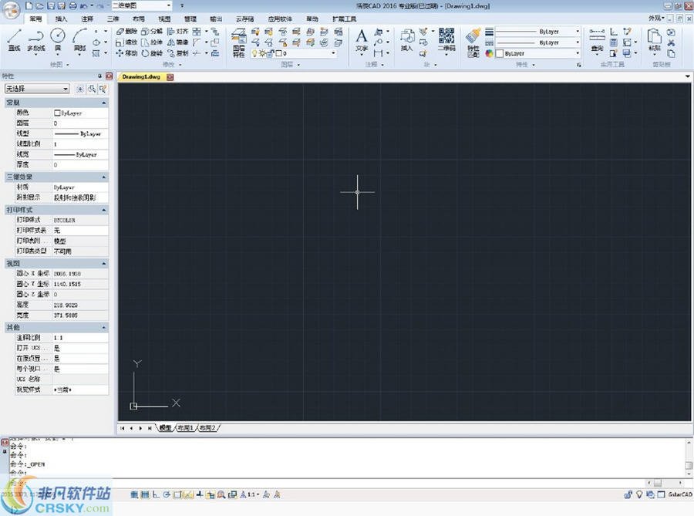
Task: Activate the Move (移动) tool
Action: pyautogui.click(x=126, y=53)
